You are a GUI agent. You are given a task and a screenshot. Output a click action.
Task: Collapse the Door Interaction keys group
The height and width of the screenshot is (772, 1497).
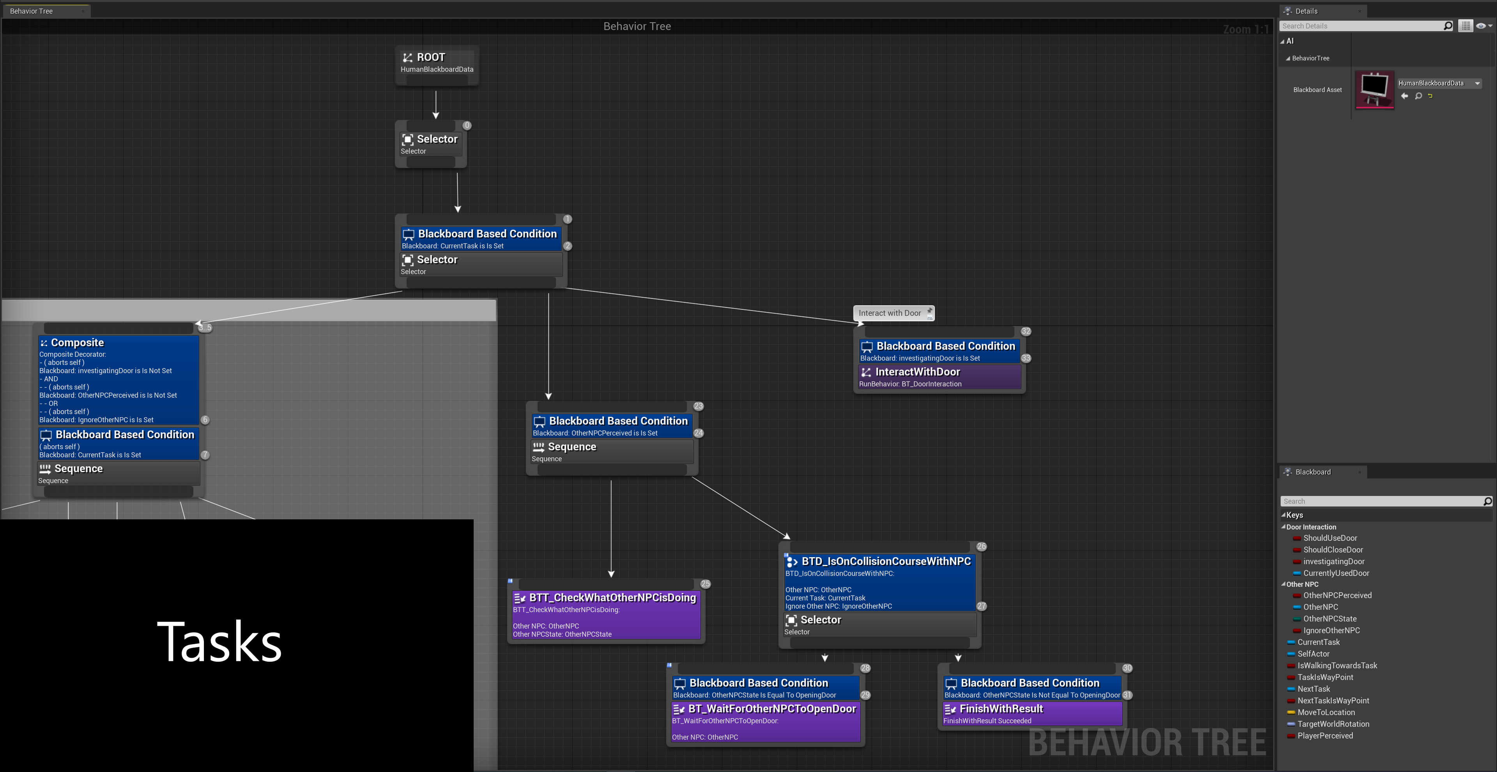pos(1283,527)
